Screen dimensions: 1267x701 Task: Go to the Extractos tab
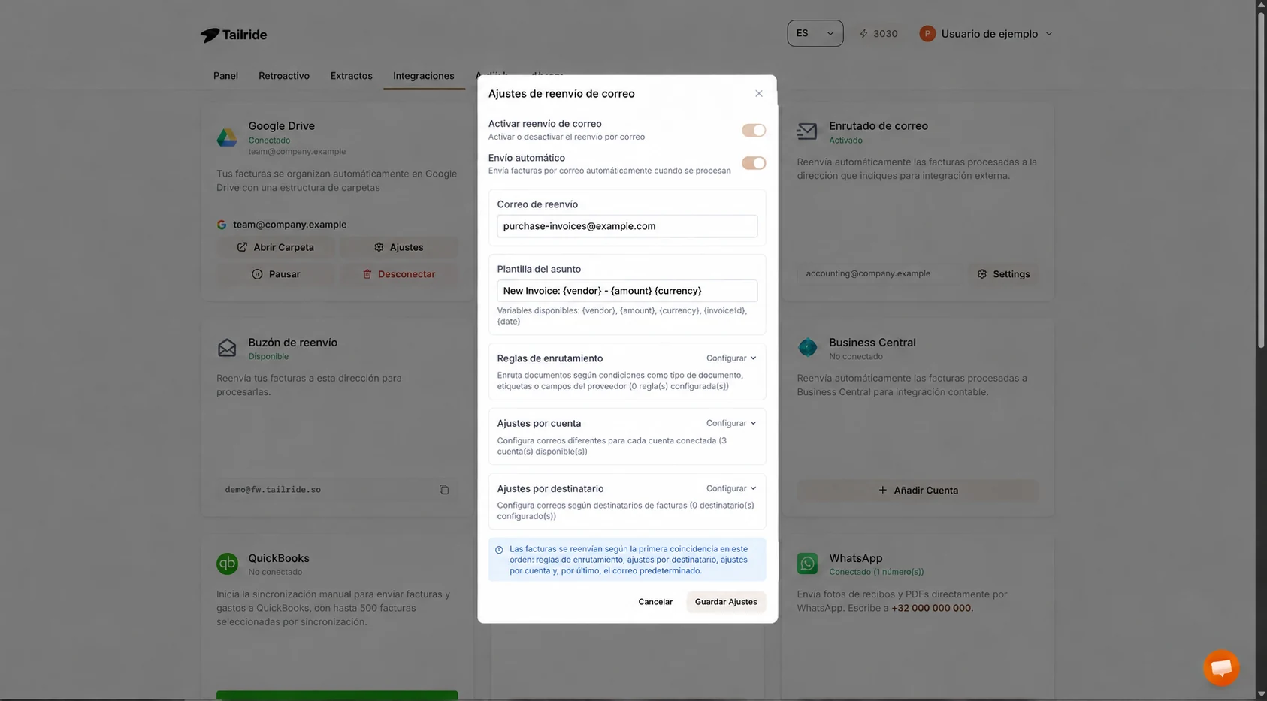tap(351, 76)
